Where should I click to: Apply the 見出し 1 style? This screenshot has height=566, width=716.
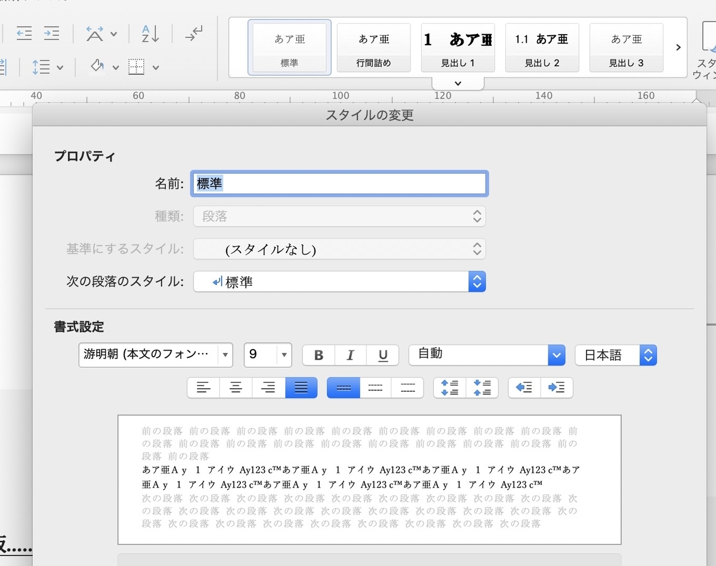[x=458, y=47]
